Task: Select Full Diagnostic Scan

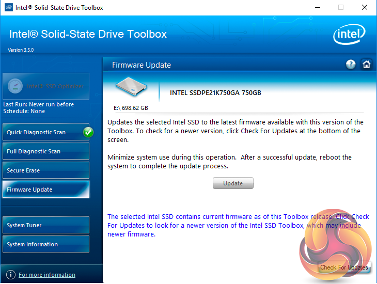Action: pyautogui.click(x=46, y=151)
